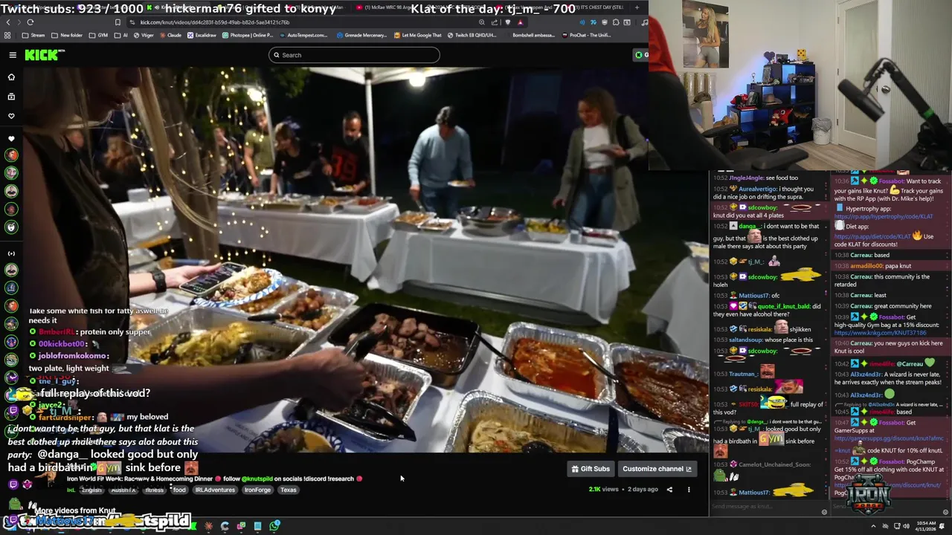This screenshot has height=535, width=952.
Task: Open a new browser tab with plus
Action: coord(637,7)
